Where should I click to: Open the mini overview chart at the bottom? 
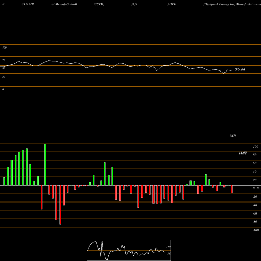(x=129, y=250)
